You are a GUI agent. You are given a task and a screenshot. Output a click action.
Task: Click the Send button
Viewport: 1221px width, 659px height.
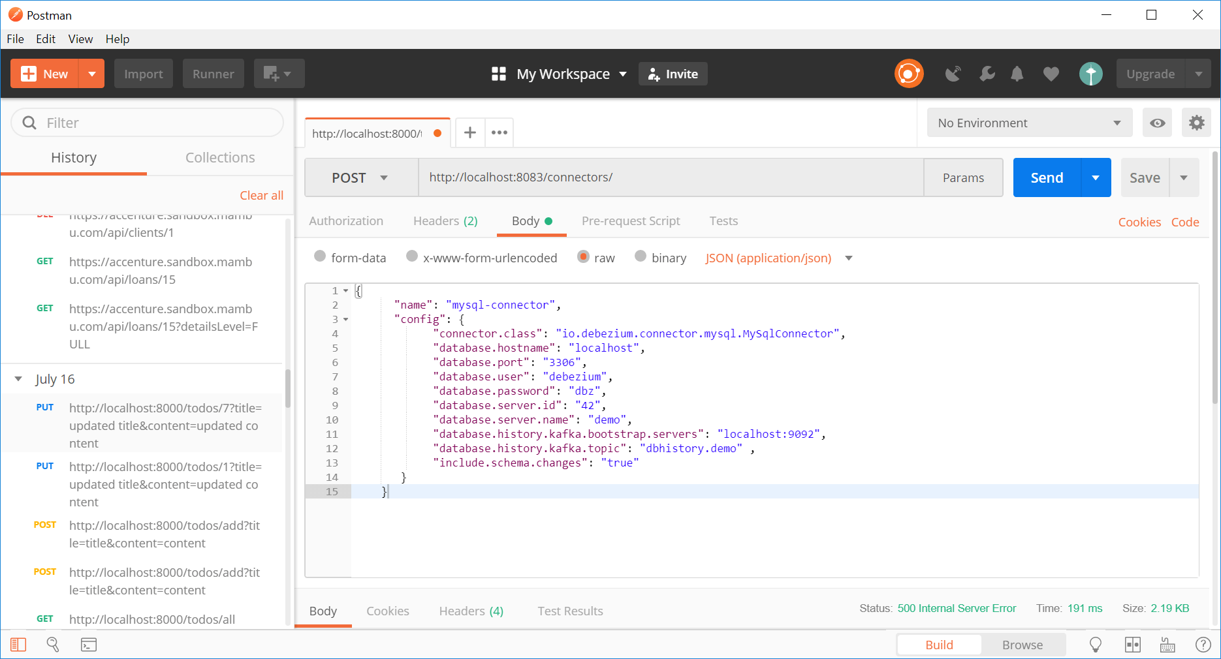click(x=1045, y=177)
